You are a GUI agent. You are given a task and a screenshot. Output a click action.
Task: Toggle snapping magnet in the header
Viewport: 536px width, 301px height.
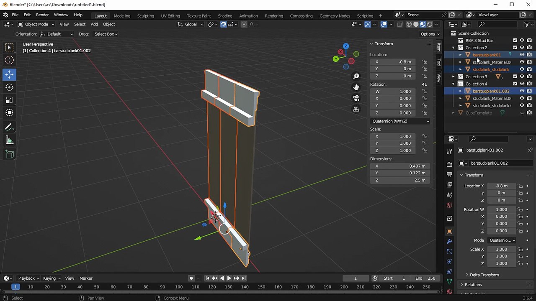223,24
